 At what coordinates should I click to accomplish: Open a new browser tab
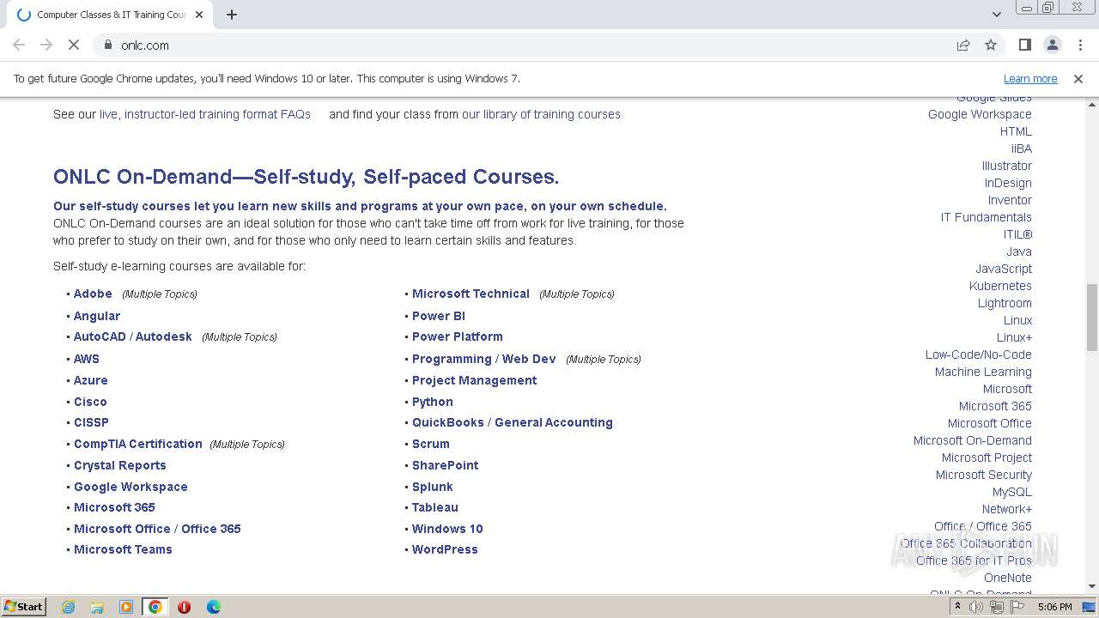pyautogui.click(x=232, y=15)
